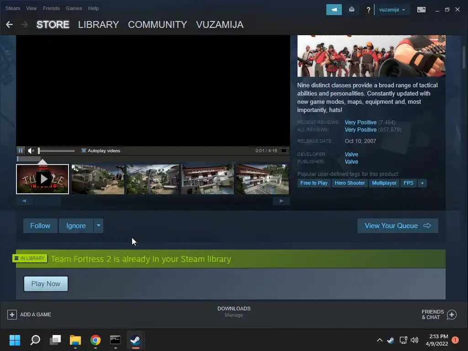Image resolution: width=468 pixels, height=351 pixels.
Task: Open Big Picture mode icon
Action: [x=421, y=10]
